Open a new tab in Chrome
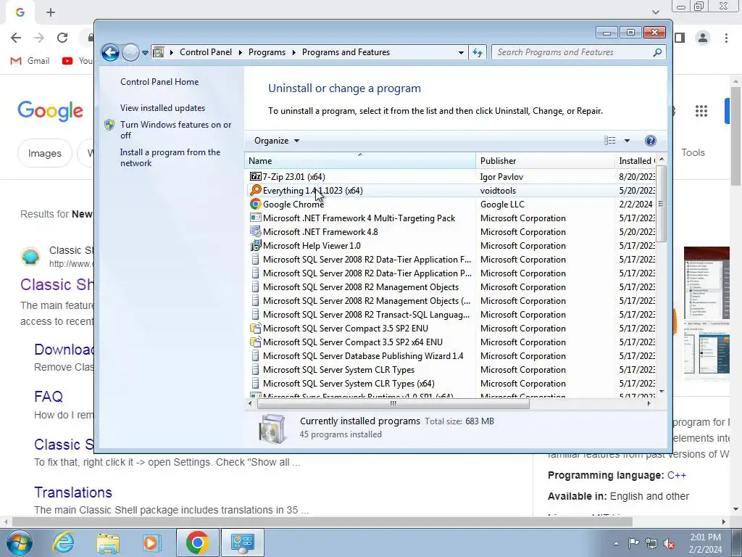Image resolution: width=742 pixels, height=557 pixels. (51, 12)
